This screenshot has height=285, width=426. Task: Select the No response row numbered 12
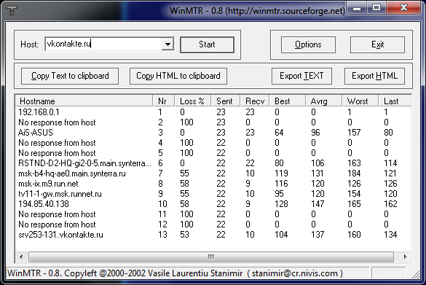pyautogui.click(x=213, y=225)
